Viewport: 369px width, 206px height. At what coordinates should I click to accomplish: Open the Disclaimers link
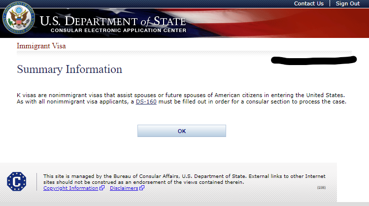(124, 188)
